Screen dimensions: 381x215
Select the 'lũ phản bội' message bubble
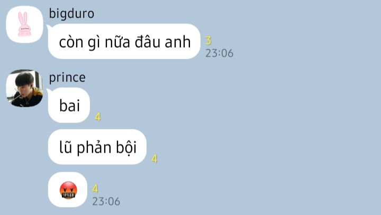pyautogui.click(x=97, y=147)
